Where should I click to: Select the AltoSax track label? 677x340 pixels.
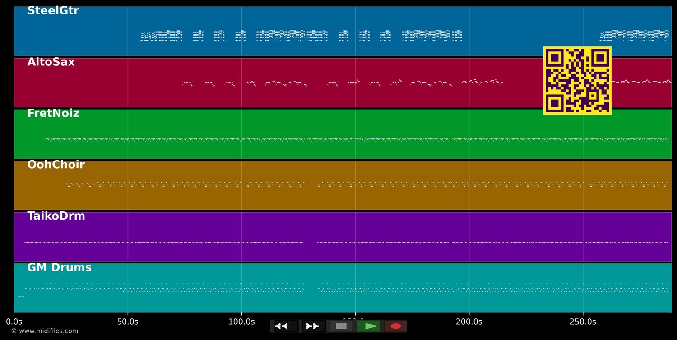51,63
